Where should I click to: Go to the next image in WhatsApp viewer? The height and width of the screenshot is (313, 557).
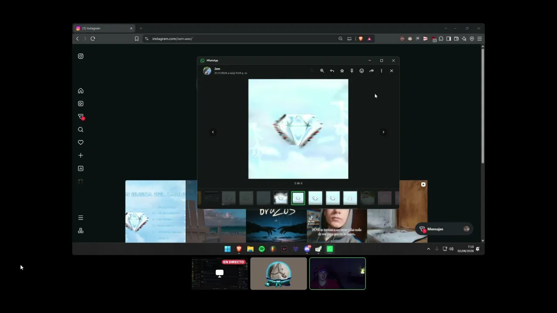coord(383,132)
